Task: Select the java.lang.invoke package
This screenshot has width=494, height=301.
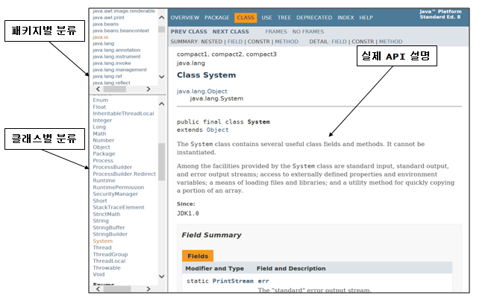Action: point(112,63)
